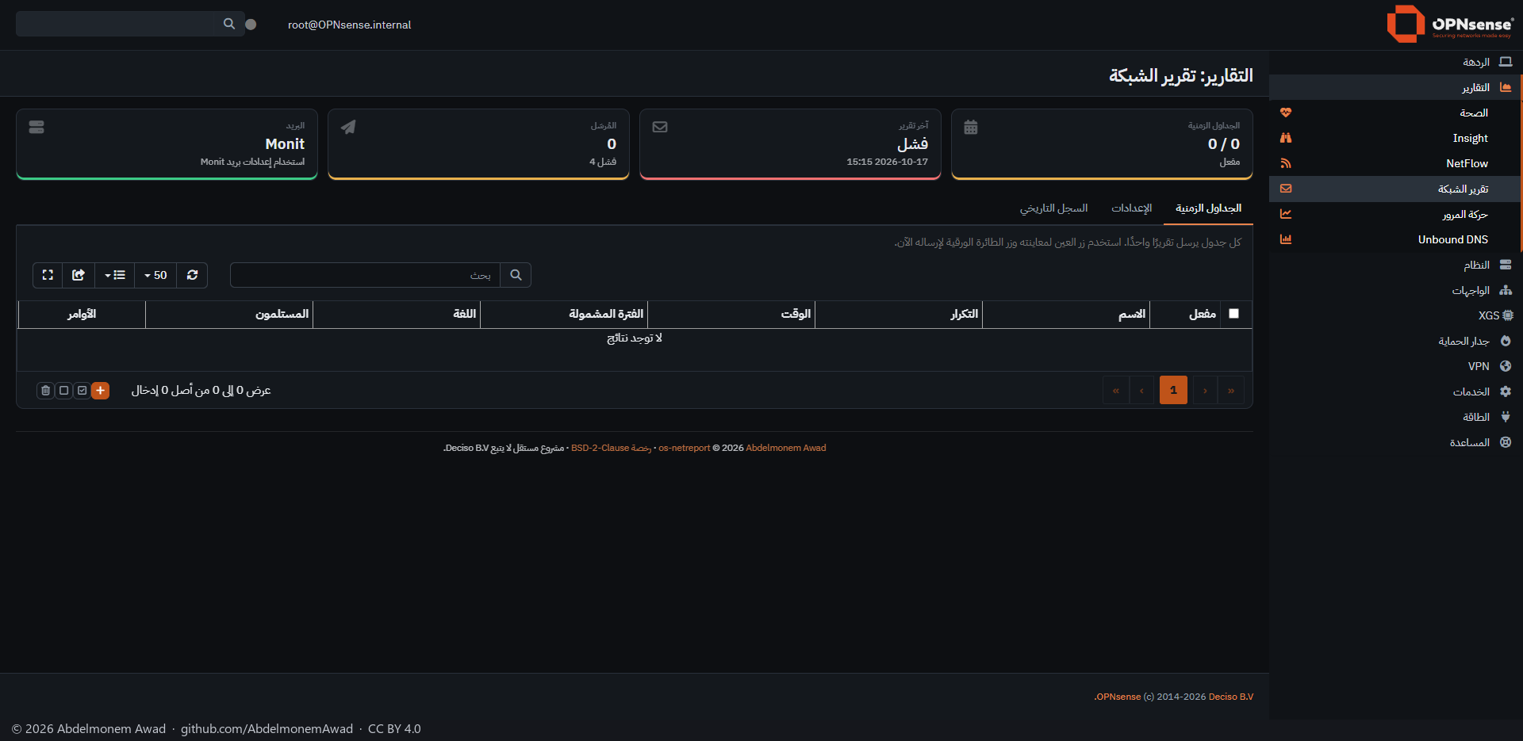This screenshot has height=741, width=1523.
Task: Delete selected schedules with trash icon
Action: [45, 390]
